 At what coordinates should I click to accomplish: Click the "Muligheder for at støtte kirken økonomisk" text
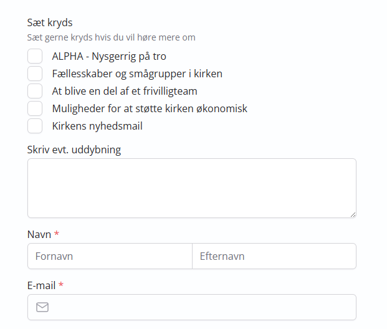tap(150, 108)
